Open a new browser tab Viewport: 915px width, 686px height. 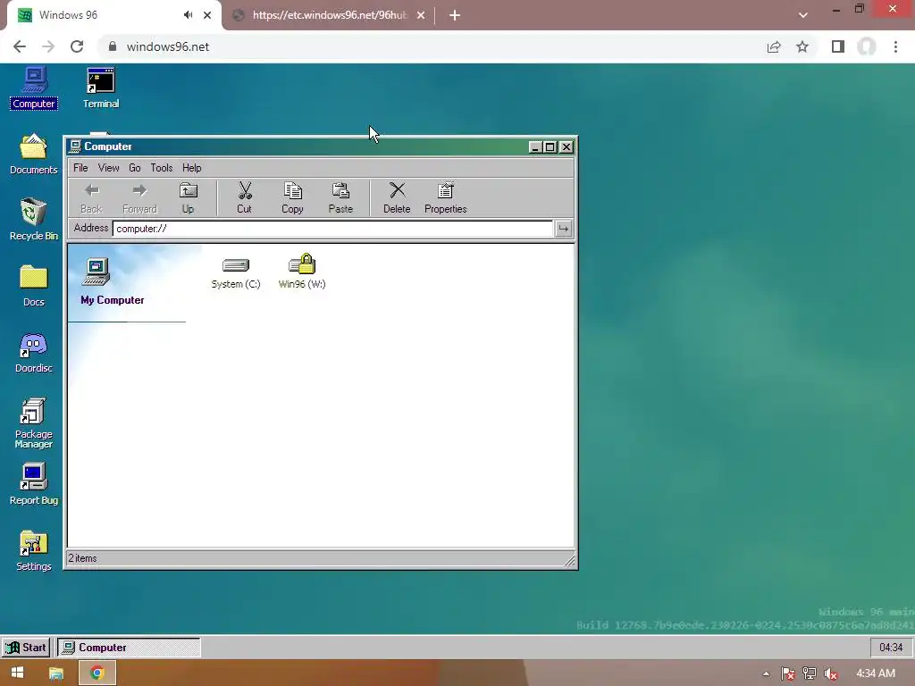tap(455, 15)
